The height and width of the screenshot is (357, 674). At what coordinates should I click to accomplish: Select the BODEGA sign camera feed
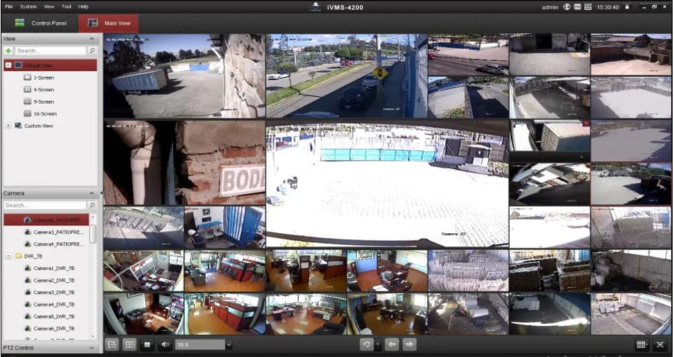[185, 163]
